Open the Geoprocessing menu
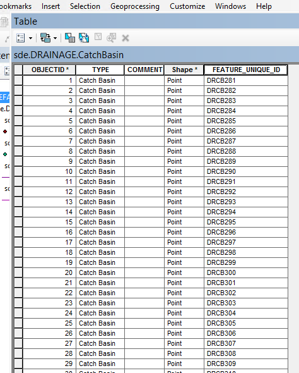This screenshot has height=373, width=299. pyautogui.click(x=135, y=6)
